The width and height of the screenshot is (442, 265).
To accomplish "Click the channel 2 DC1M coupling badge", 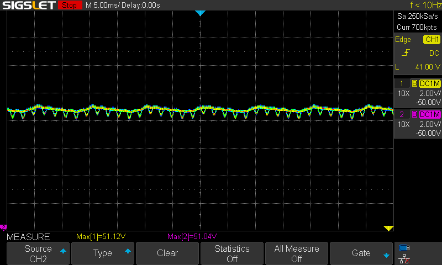I will coord(429,114).
